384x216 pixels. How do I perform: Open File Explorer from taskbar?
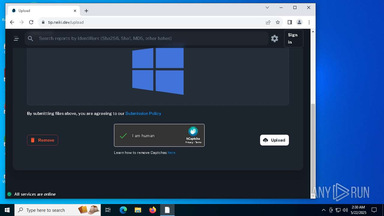click(138, 210)
